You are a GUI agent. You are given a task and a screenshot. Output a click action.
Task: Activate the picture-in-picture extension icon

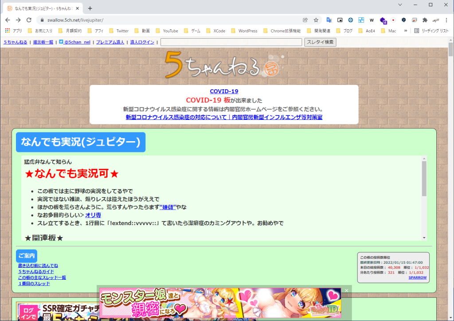click(340, 20)
